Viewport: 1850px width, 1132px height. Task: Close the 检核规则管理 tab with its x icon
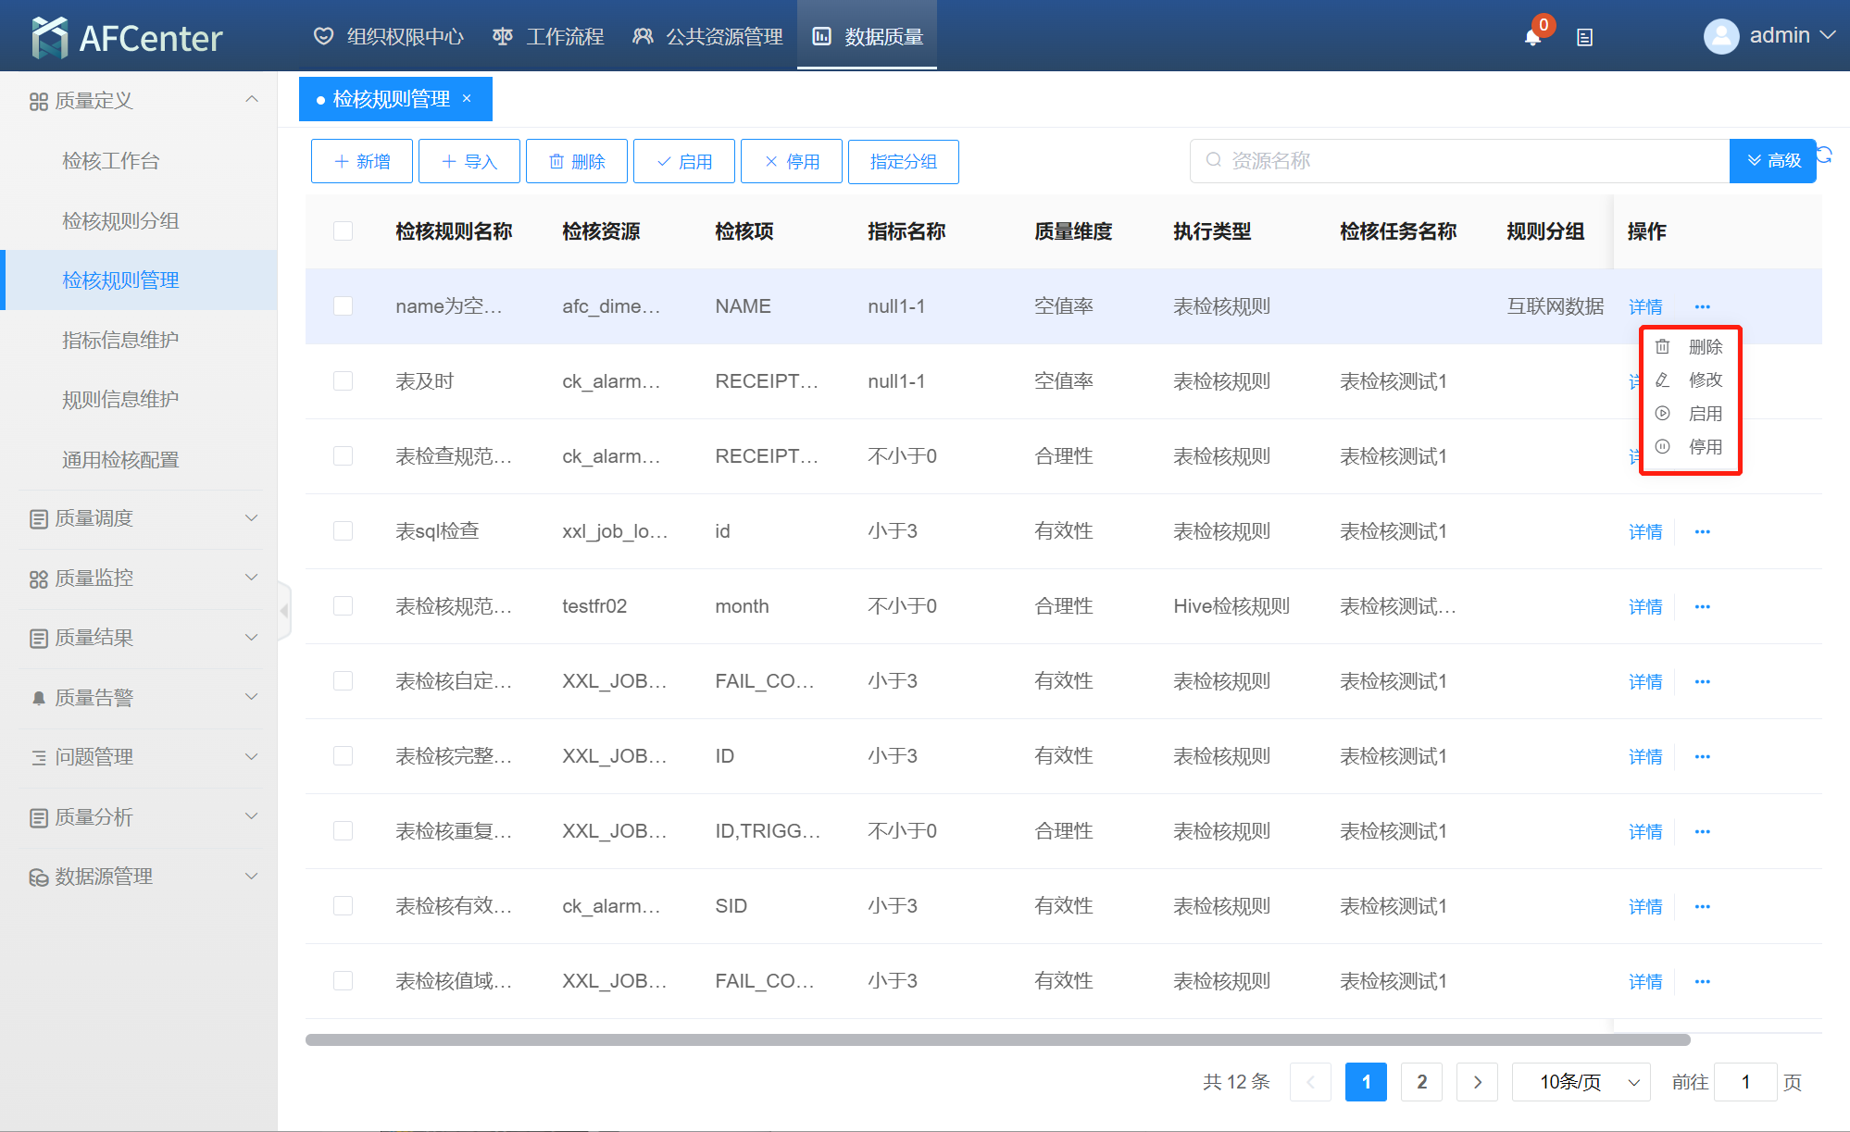click(x=467, y=98)
